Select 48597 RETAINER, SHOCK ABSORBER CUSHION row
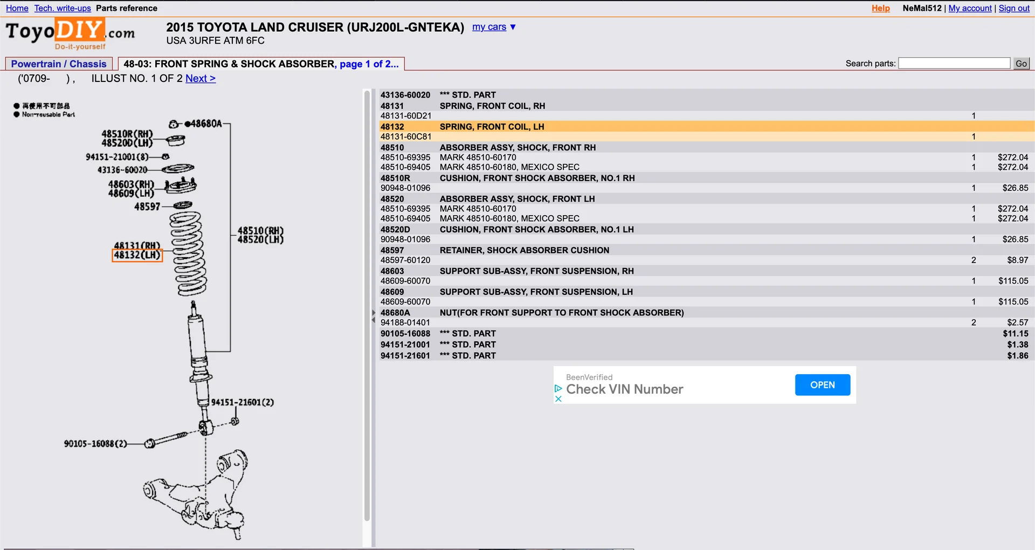1035x550 pixels. 707,250
